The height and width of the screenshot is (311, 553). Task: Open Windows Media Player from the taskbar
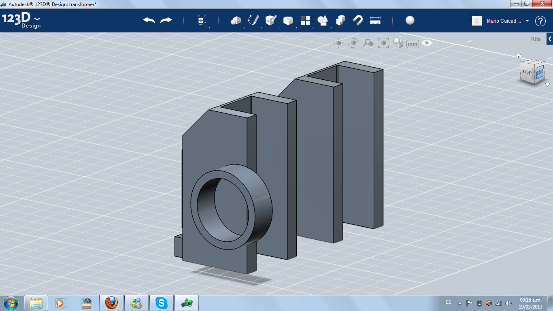click(x=60, y=303)
